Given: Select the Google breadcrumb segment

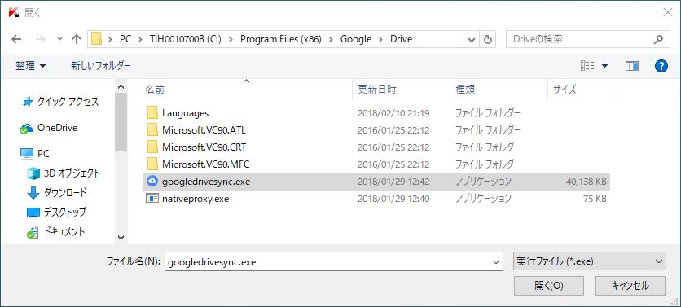Looking at the screenshot, I should (356, 40).
